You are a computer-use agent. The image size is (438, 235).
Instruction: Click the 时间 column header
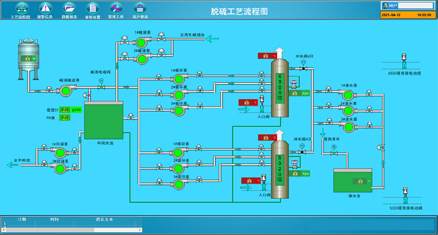click(x=54, y=219)
